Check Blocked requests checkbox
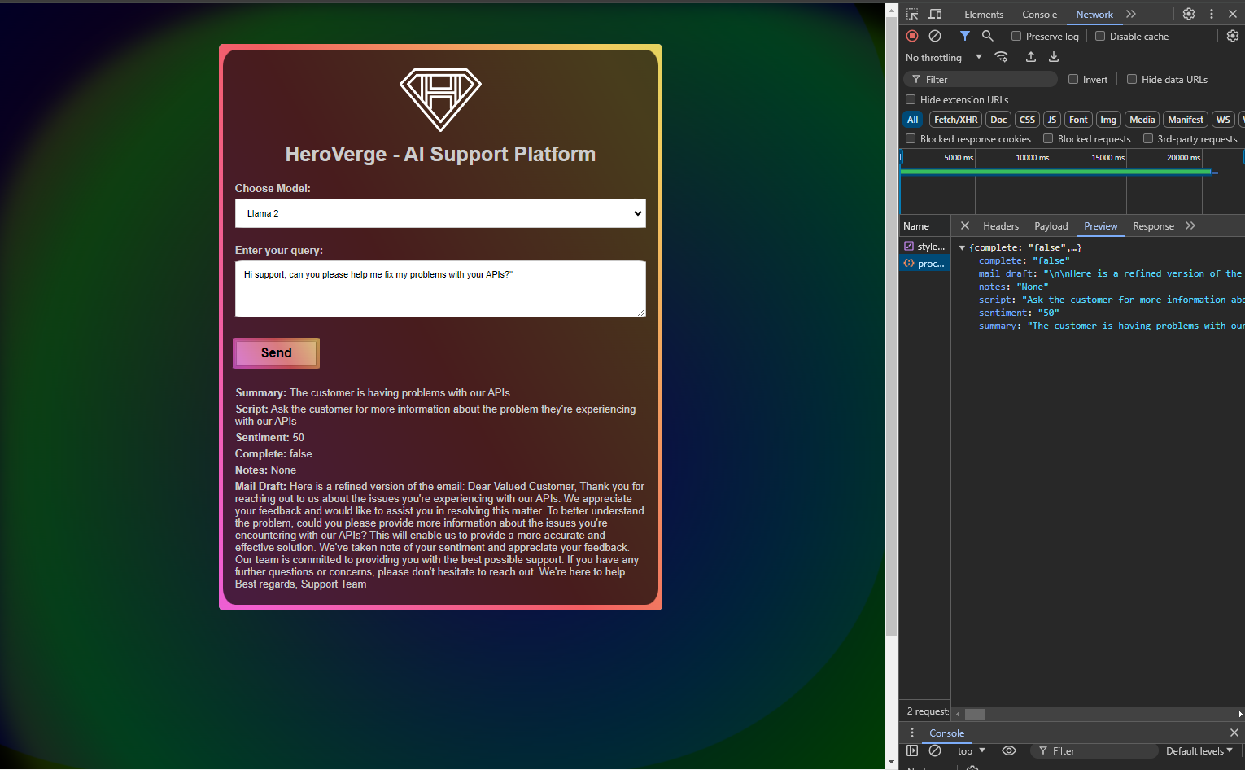The image size is (1245, 770). 1048,138
